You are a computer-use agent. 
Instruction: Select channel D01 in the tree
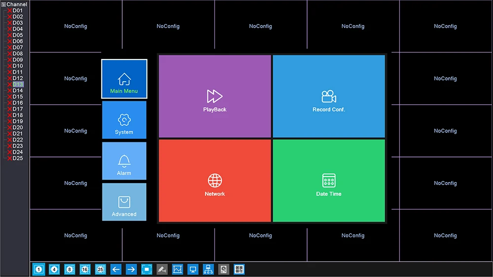coord(18,10)
